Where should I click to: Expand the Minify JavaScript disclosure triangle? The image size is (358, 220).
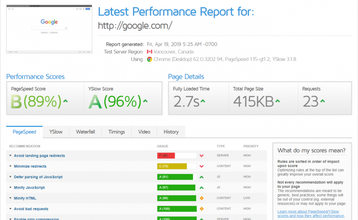[x=10, y=187]
